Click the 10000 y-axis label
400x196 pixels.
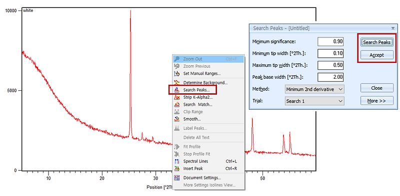10,10
